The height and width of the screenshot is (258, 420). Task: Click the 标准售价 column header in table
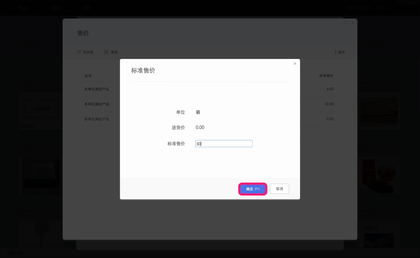[x=326, y=76]
